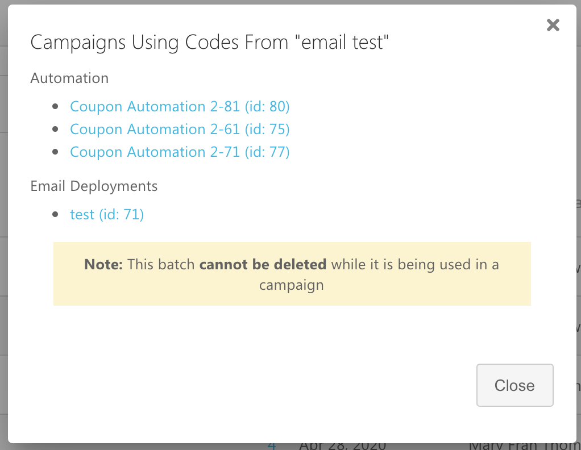Click the Apr 28, 2020 date below the dialog
Image resolution: width=581 pixels, height=450 pixels.
pos(342,447)
